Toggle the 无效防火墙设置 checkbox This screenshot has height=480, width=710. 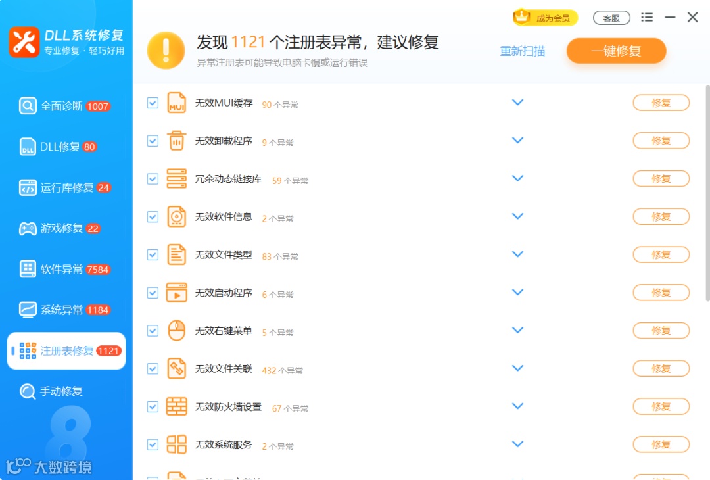point(153,406)
